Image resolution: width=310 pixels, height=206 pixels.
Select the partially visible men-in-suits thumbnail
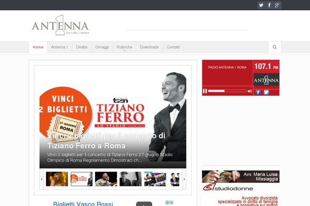coord(175,179)
